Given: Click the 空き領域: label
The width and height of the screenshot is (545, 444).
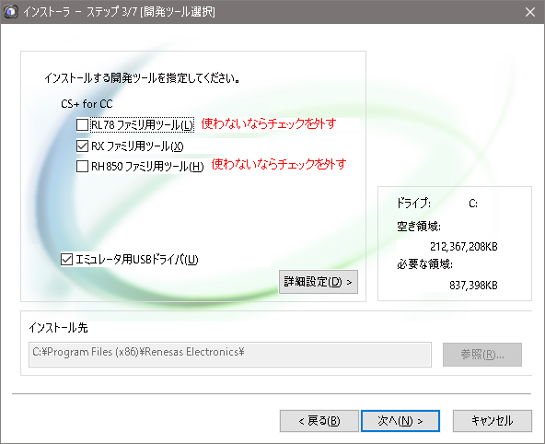Looking at the screenshot, I should tap(419, 227).
